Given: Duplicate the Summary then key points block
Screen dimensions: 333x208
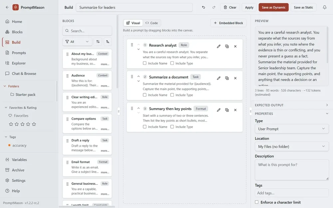Looking at the screenshot, I should tap(227, 110).
